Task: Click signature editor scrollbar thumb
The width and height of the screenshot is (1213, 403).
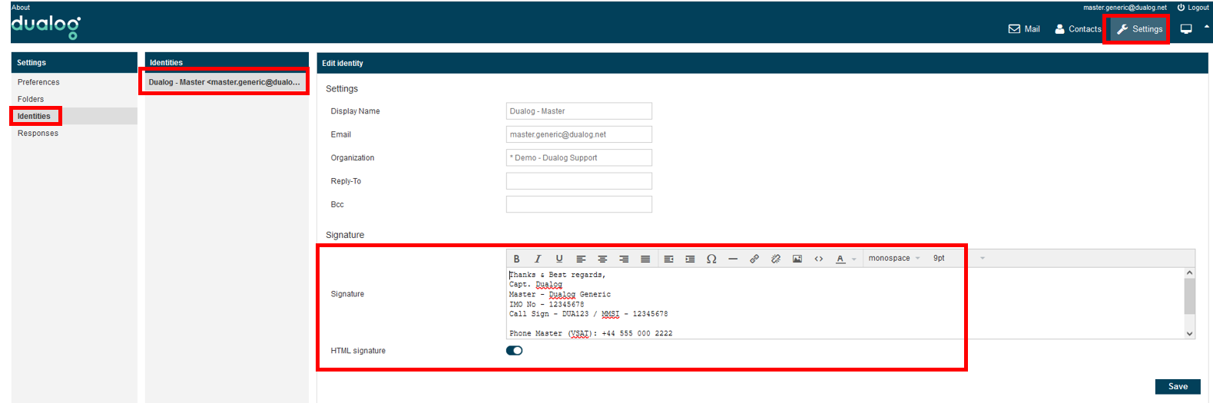Action: coord(1189,296)
